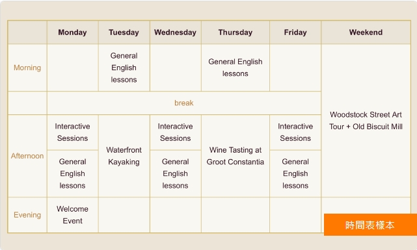Select the Waterfront Kayaking cell
This screenshot has width=417, height=250.
click(124, 156)
